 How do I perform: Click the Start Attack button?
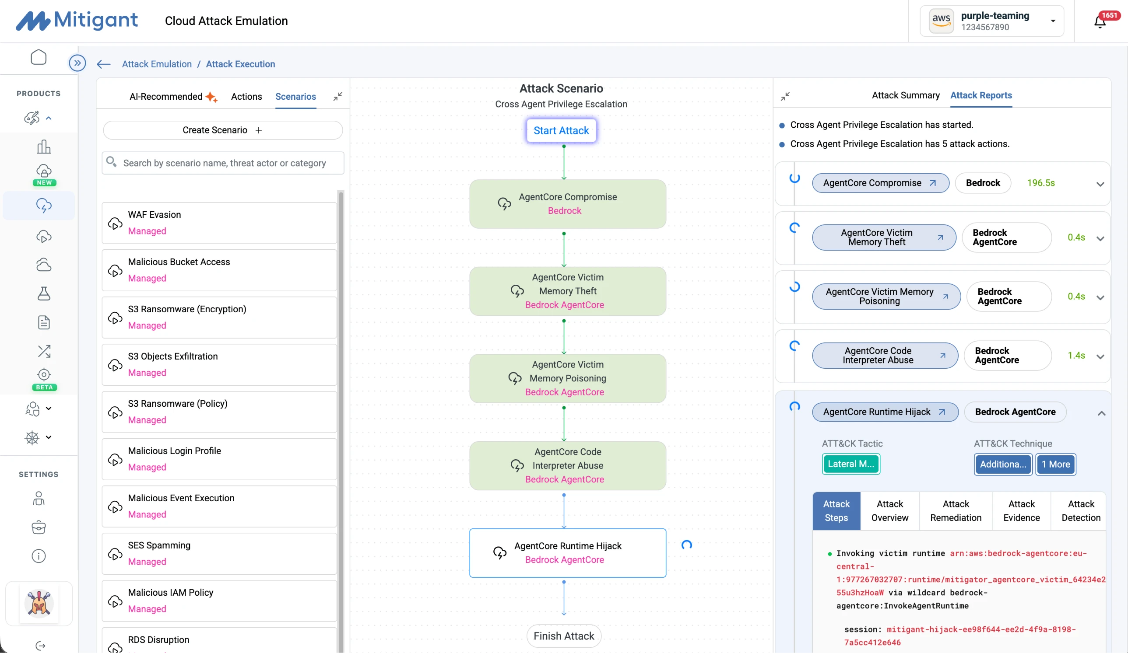pyautogui.click(x=561, y=131)
